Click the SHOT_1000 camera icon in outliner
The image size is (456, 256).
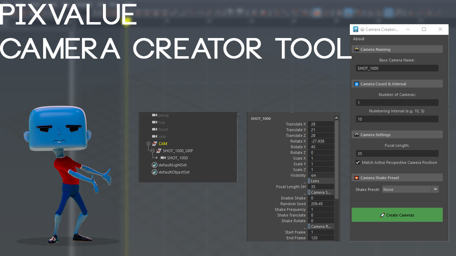[163, 158]
